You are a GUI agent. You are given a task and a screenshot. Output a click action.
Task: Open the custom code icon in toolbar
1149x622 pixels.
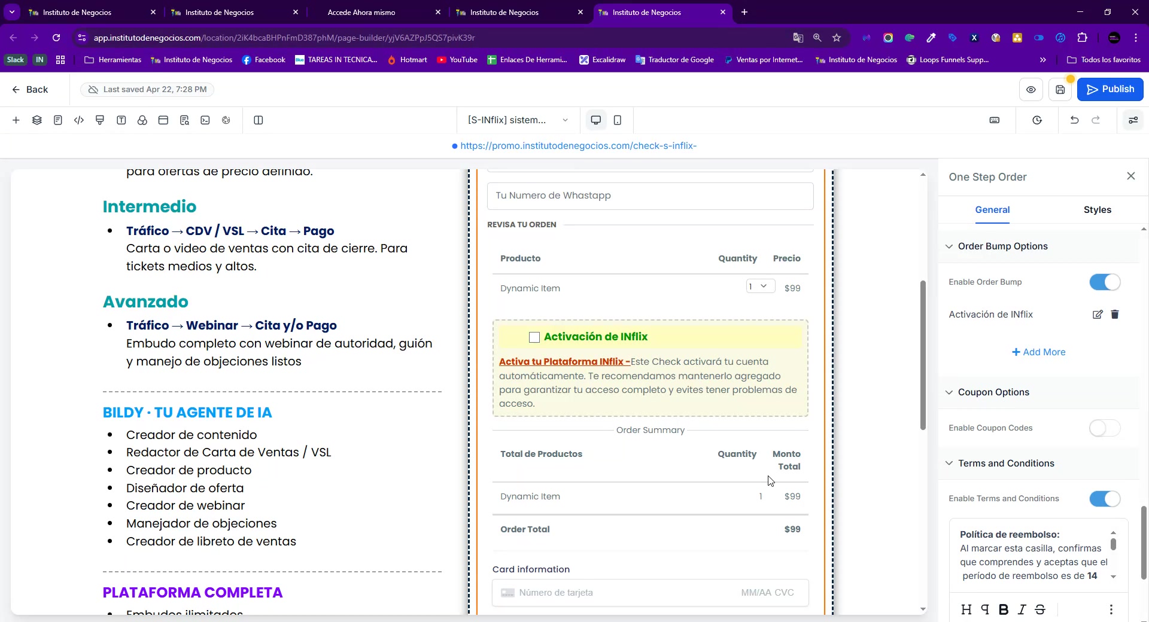coord(79,120)
